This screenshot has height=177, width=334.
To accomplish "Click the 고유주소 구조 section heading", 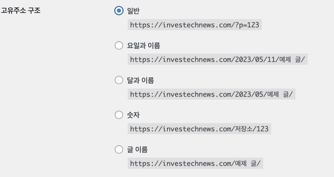I will (x=21, y=11).
